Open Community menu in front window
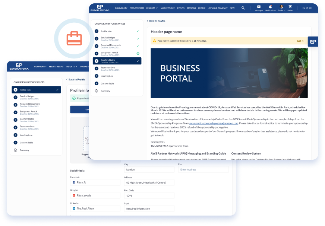 [121, 8]
